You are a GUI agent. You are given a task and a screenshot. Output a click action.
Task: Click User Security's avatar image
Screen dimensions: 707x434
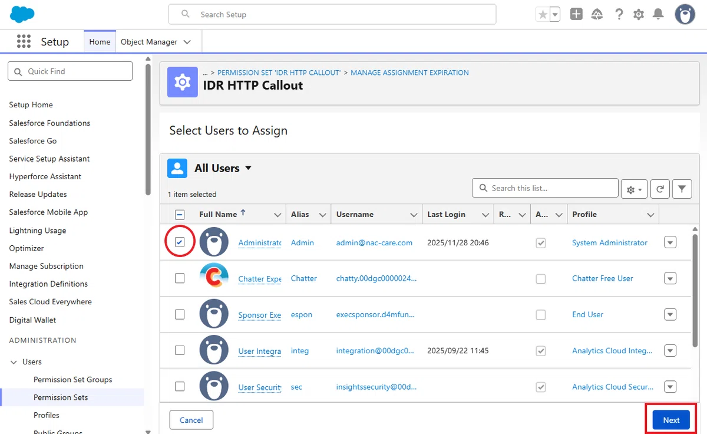(x=214, y=386)
